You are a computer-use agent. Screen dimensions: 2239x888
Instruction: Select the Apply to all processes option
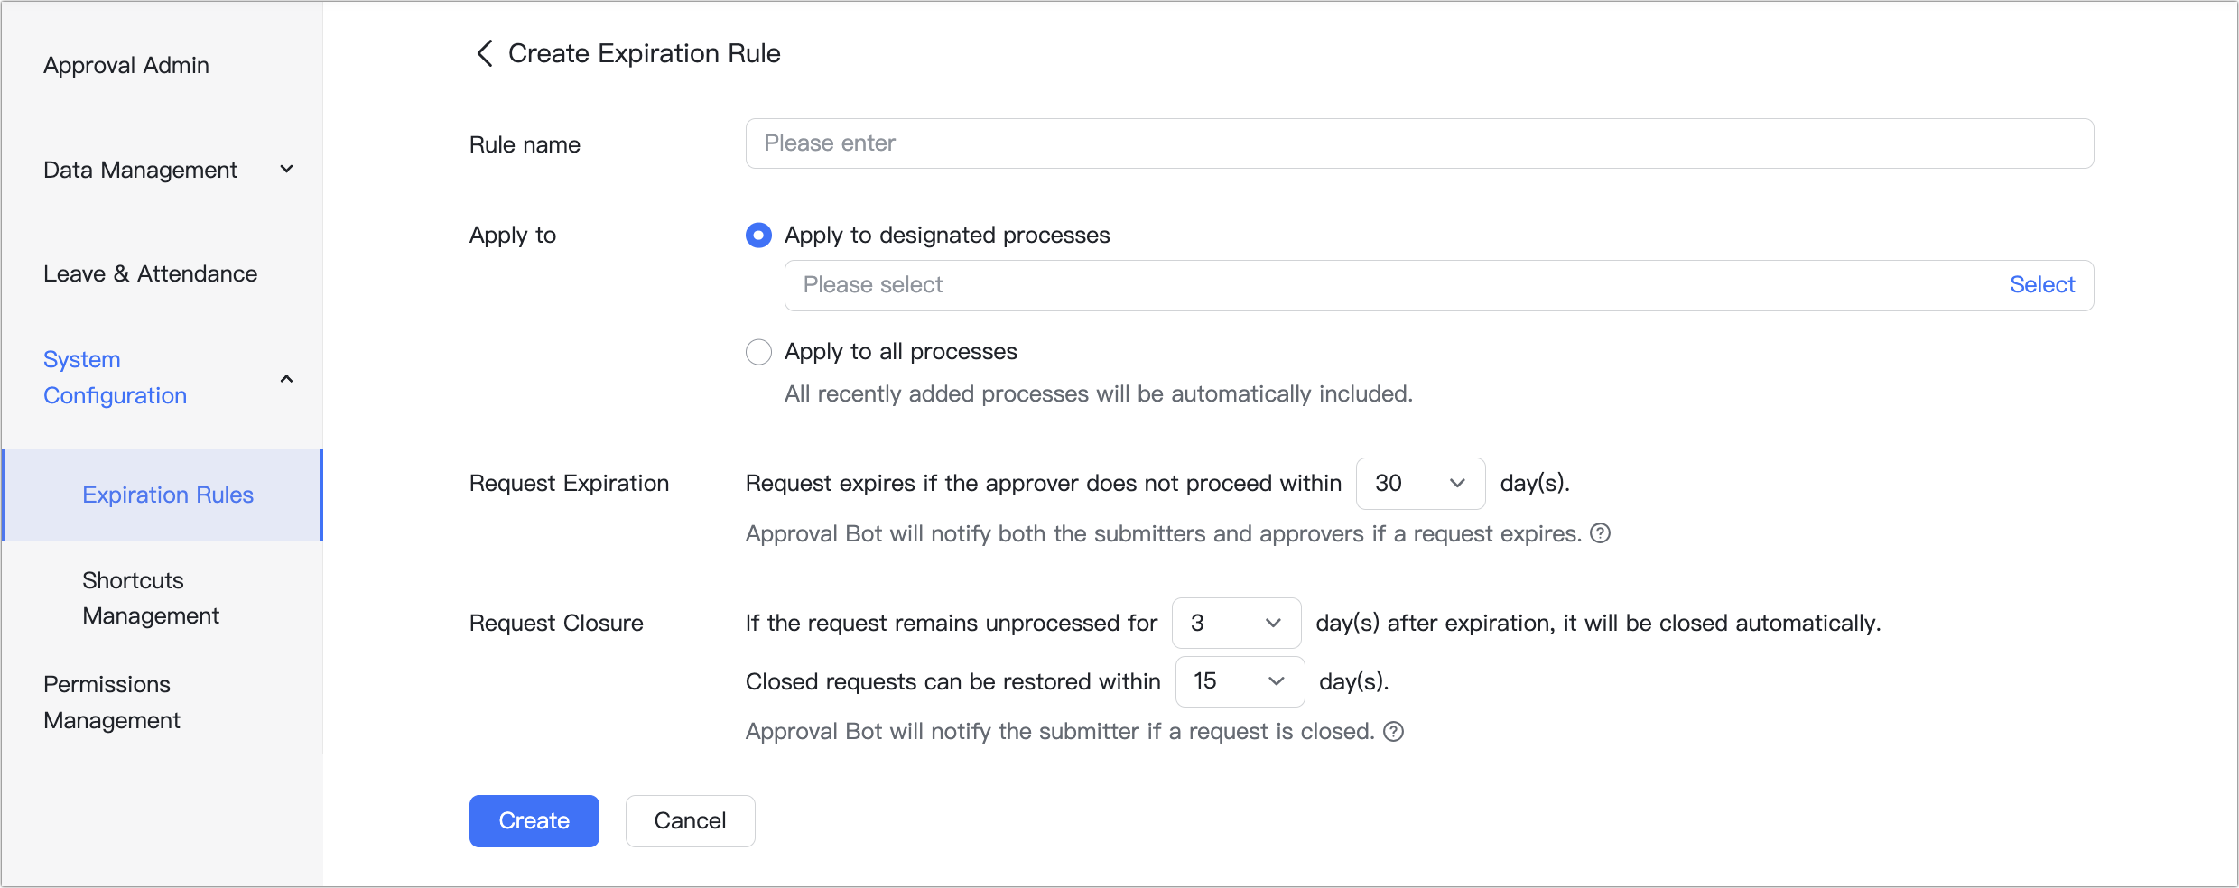tap(758, 351)
